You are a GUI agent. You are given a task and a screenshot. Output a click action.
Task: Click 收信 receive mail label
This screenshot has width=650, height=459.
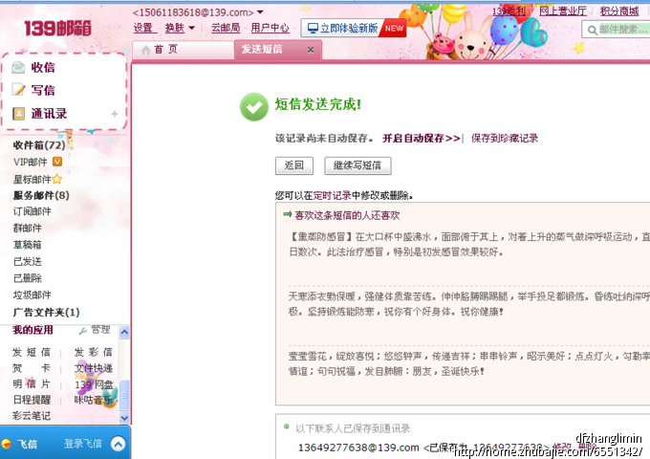[43, 67]
